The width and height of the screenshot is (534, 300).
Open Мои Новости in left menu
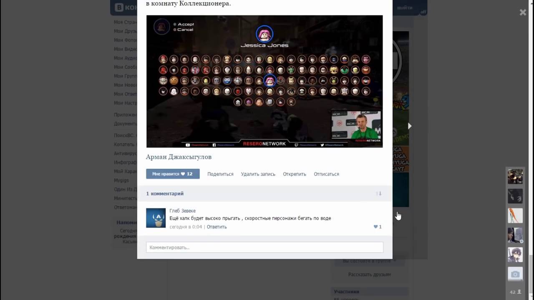(126, 85)
